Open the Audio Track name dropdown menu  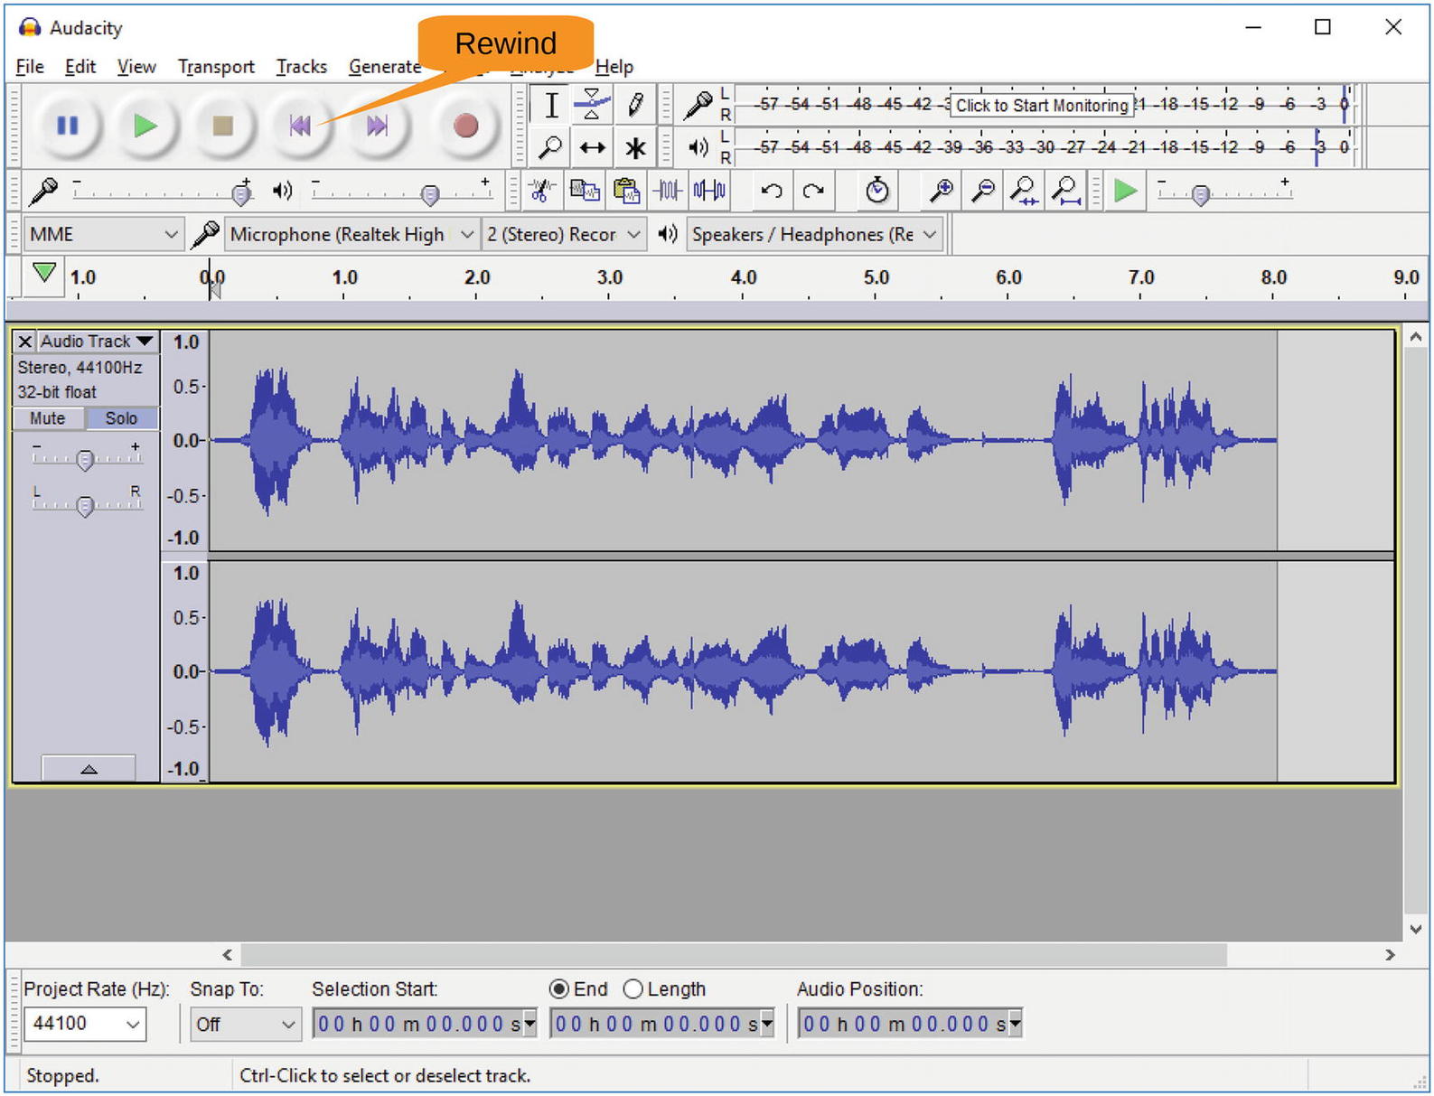click(97, 341)
